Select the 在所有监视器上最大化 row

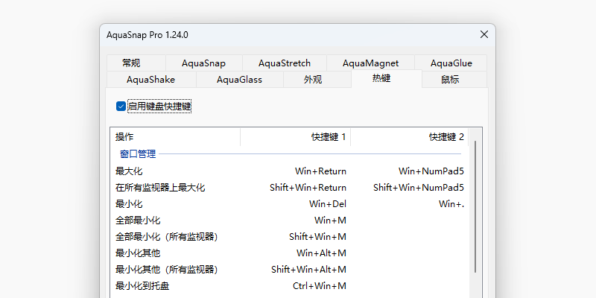[160, 188]
